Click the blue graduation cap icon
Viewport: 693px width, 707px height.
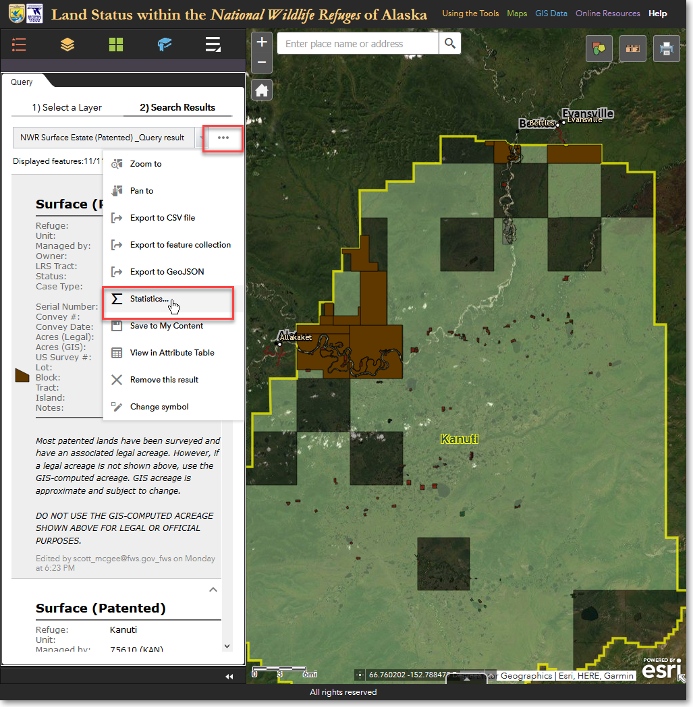click(165, 45)
